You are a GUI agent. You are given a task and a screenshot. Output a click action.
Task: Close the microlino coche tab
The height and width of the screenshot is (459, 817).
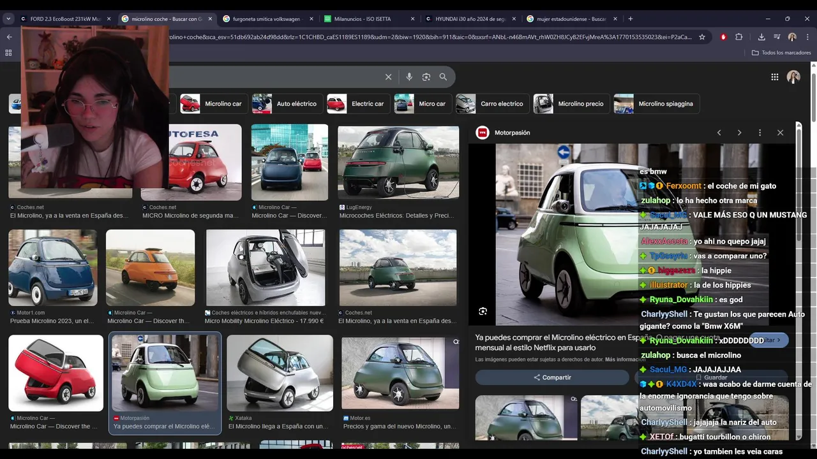pos(210,18)
